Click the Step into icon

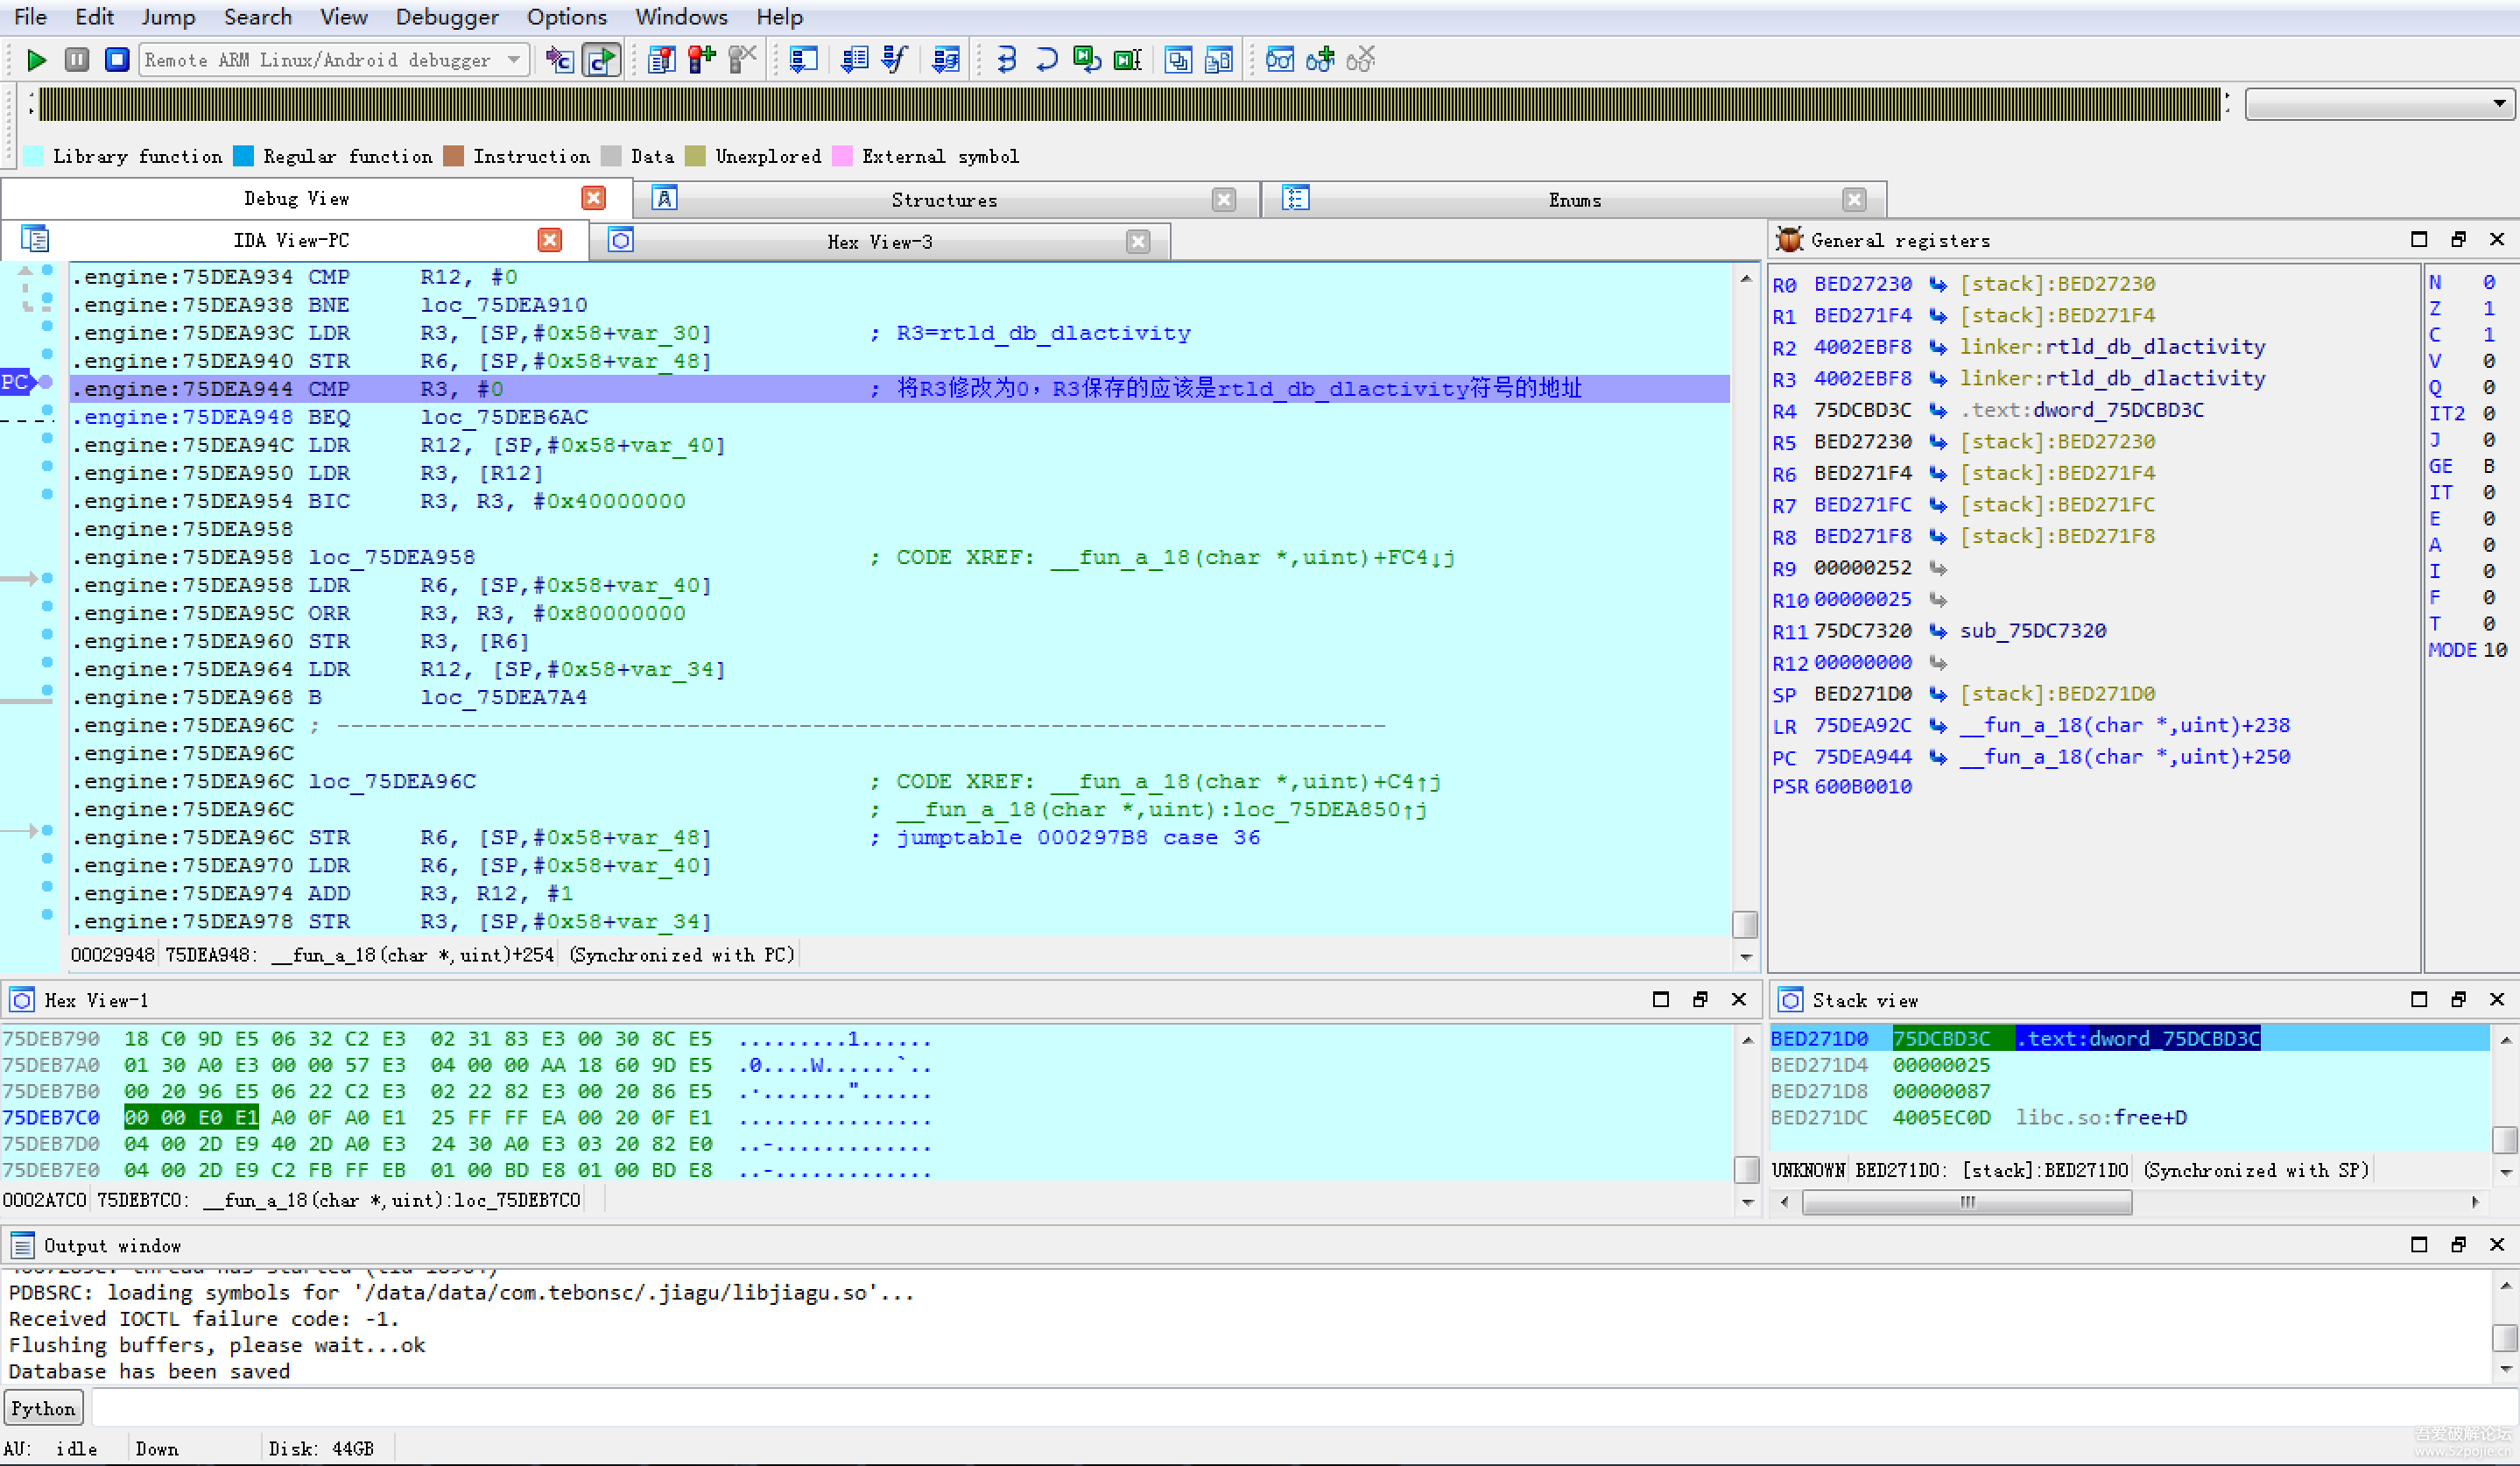tap(1006, 60)
